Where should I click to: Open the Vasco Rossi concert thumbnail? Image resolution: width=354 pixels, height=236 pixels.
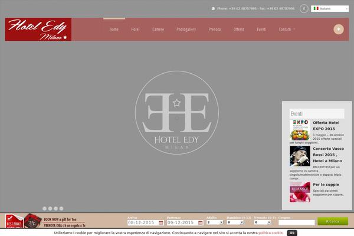click(300, 156)
